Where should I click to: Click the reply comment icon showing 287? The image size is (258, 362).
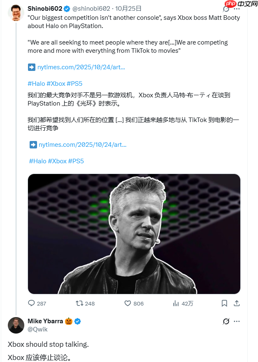32,303
